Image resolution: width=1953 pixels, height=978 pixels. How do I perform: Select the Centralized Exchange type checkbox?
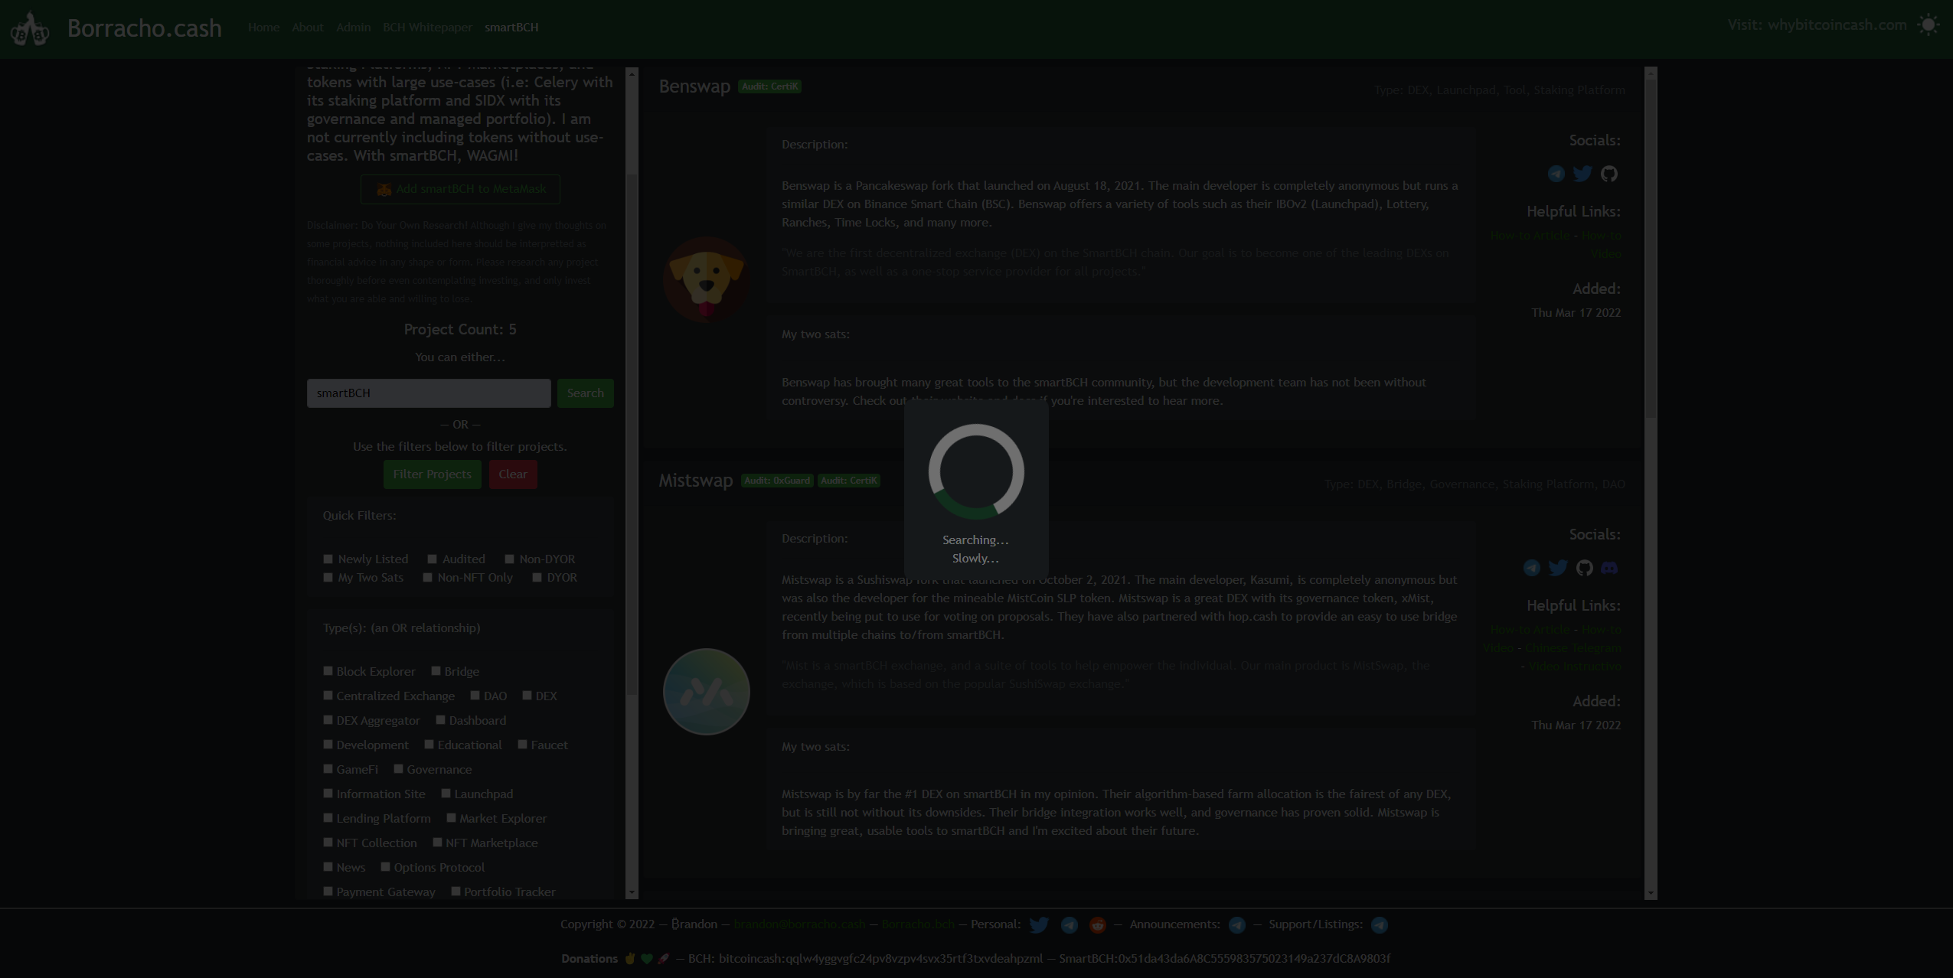click(328, 695)
